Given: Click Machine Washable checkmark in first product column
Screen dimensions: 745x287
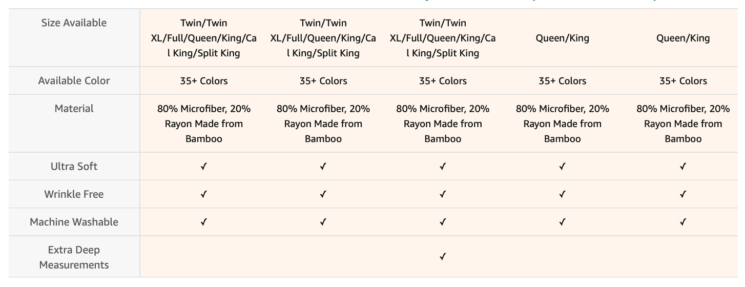Looking at the screenshot, I should tap(204, 222).
